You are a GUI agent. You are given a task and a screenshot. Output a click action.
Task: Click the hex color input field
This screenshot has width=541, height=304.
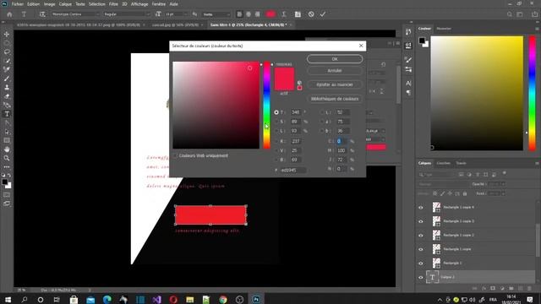[293, 171]
